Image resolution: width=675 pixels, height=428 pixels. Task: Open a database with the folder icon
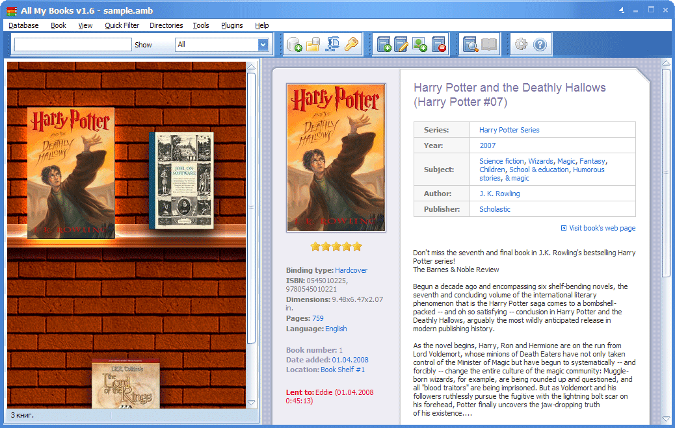tap(313, 44)
